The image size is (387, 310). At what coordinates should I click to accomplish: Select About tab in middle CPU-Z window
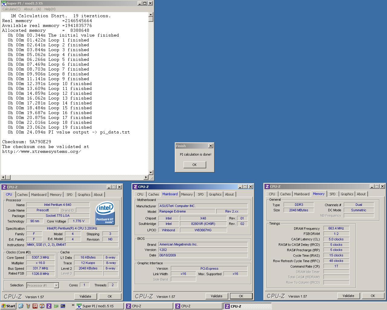[x=229, y=194]
